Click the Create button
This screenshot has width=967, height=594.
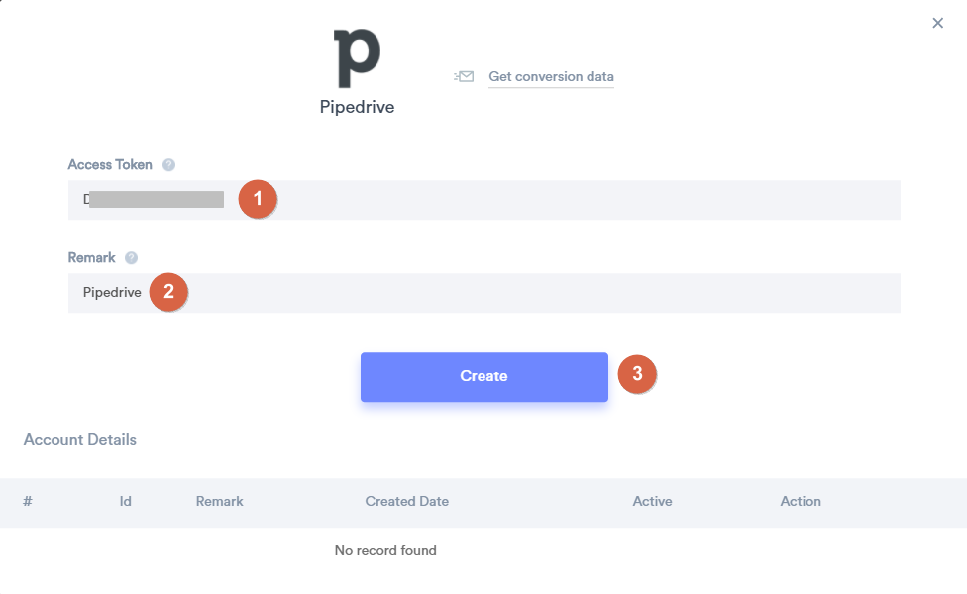pos(484,376)
